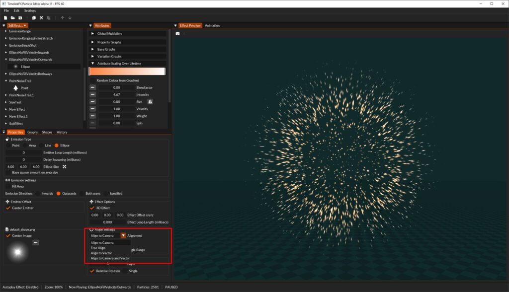This screenshot has height=292, width=509.
Task: Open the graph editor ellipsis beside Intensity
Action: click(x=92, y=94)
